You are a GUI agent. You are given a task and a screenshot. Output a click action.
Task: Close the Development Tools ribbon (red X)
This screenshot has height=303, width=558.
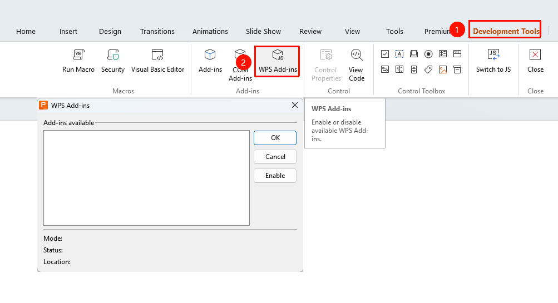[x=535, y=61]
